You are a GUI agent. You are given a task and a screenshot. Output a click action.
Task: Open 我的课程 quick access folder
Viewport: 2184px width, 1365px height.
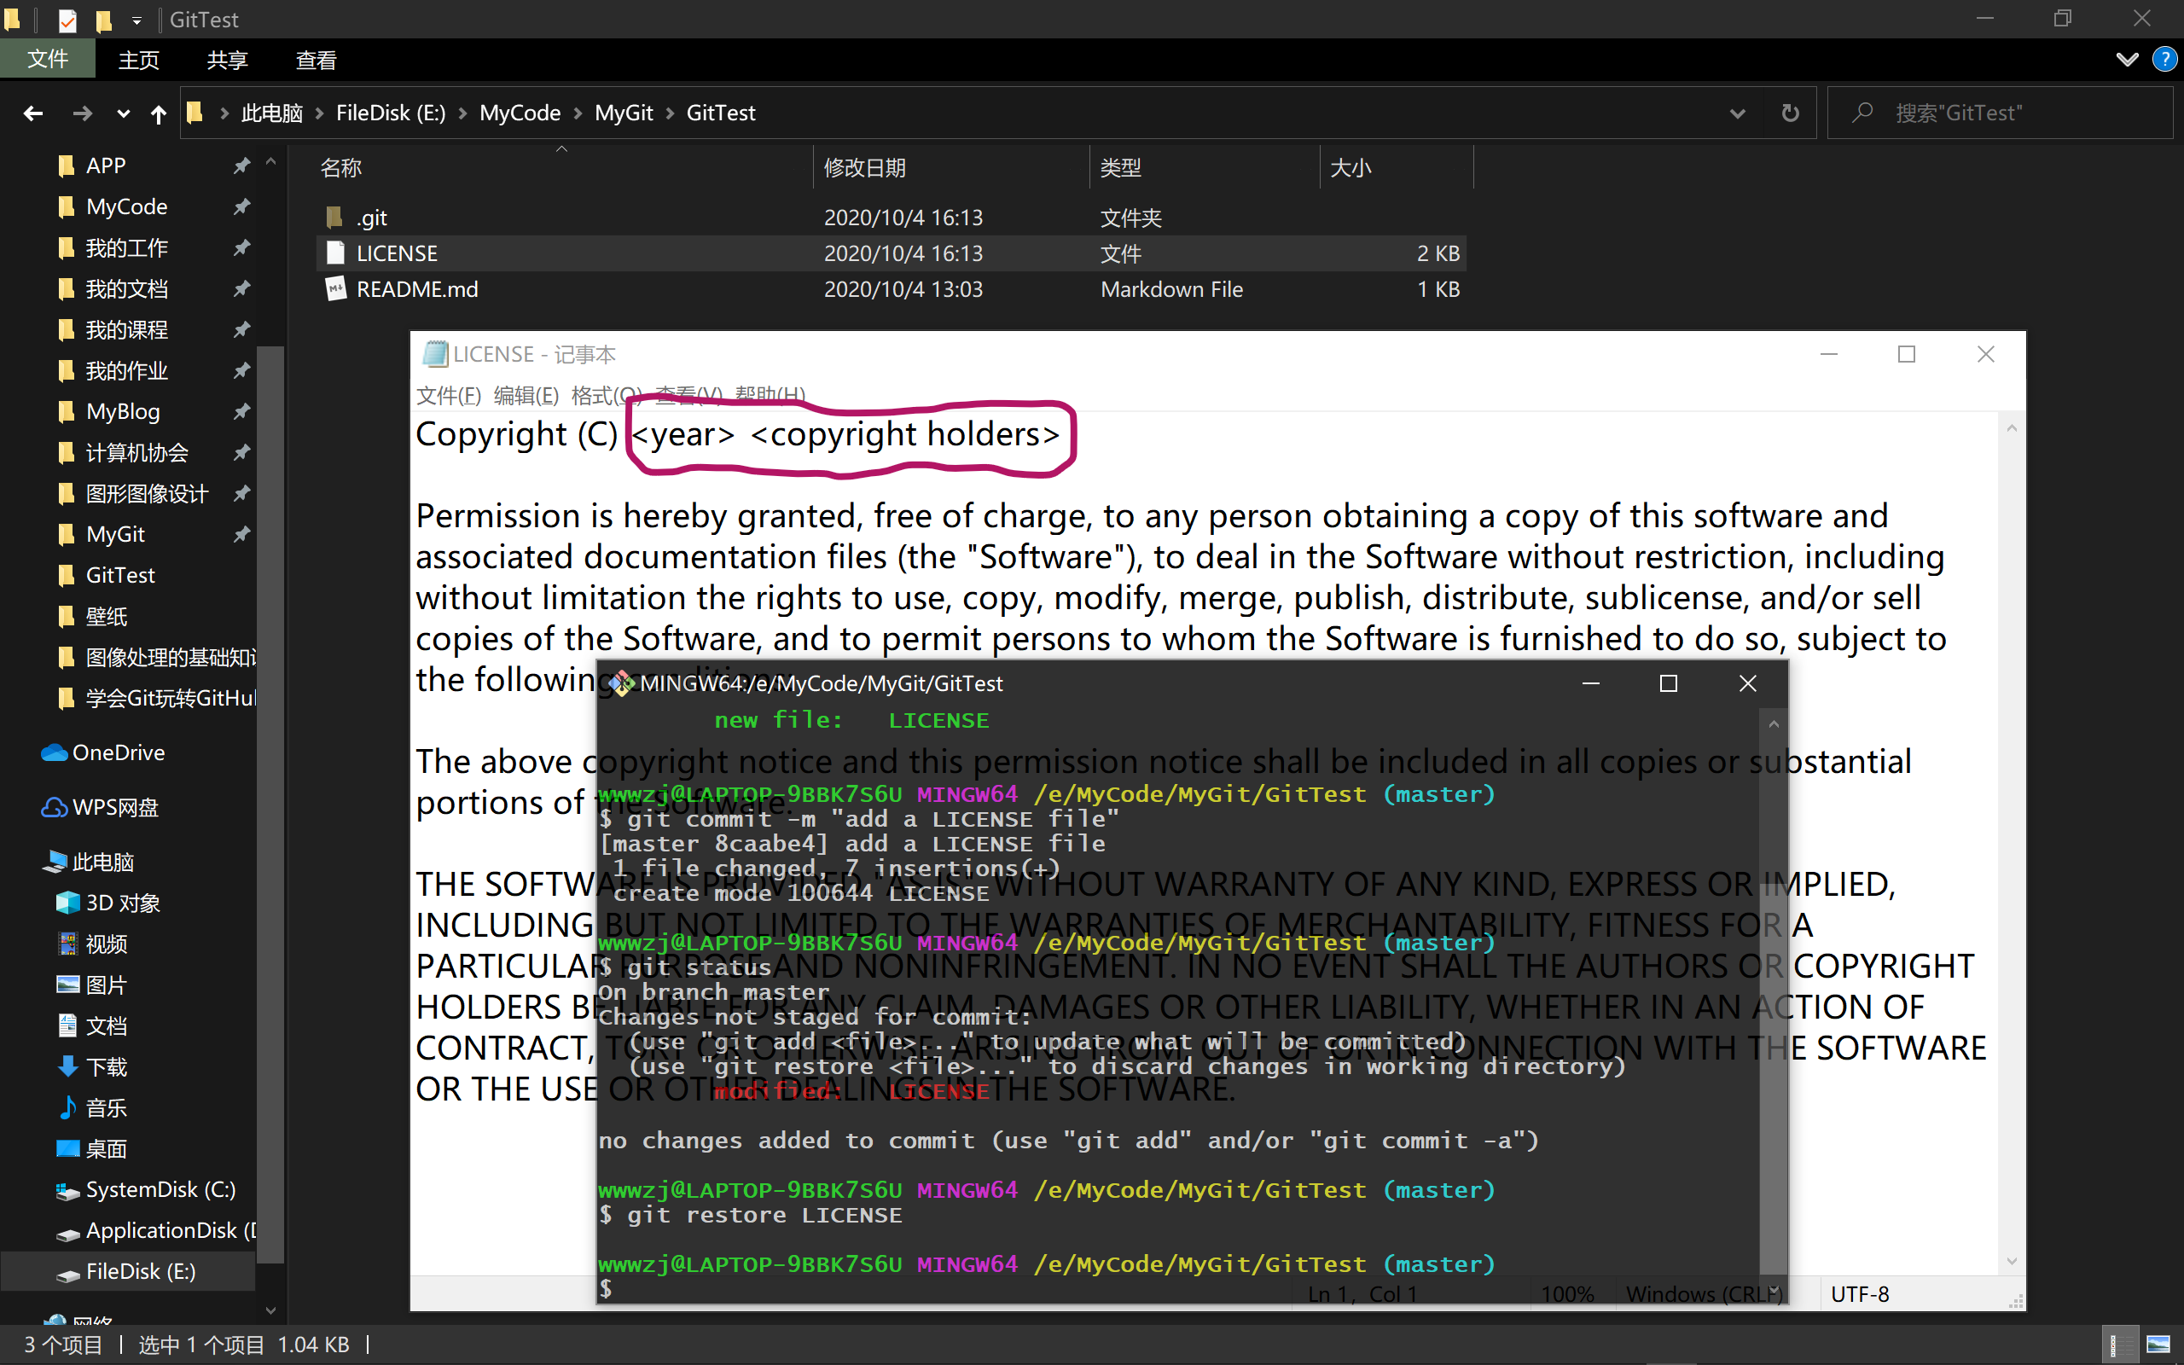click(x=126, y=329)
